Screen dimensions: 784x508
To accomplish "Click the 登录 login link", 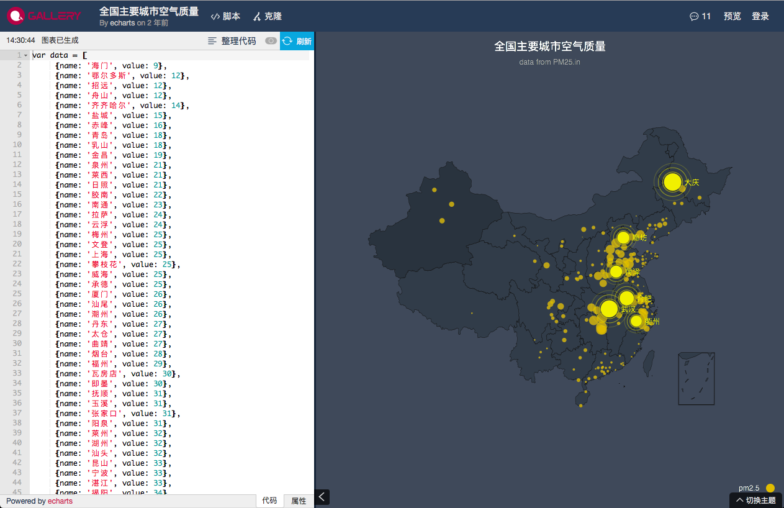I will tap(760, 16).
